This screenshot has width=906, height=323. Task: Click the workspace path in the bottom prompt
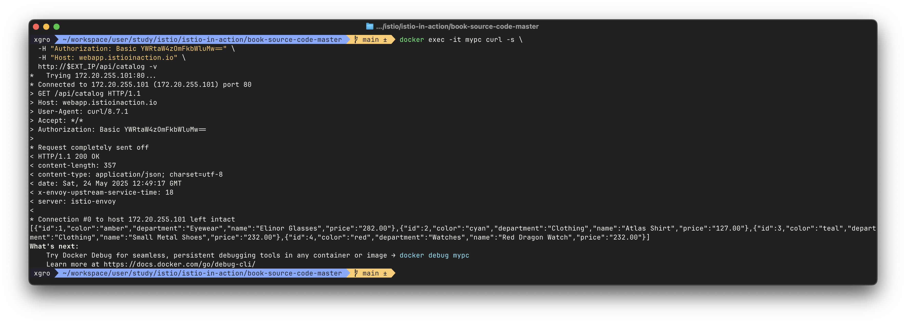(x=202, y=273)
